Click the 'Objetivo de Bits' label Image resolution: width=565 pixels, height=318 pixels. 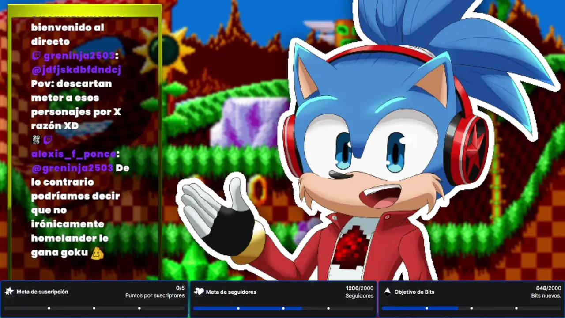(x=414, y=292)
